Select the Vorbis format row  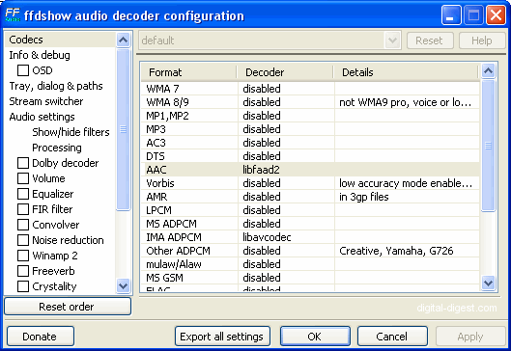[x=310, y=183]
